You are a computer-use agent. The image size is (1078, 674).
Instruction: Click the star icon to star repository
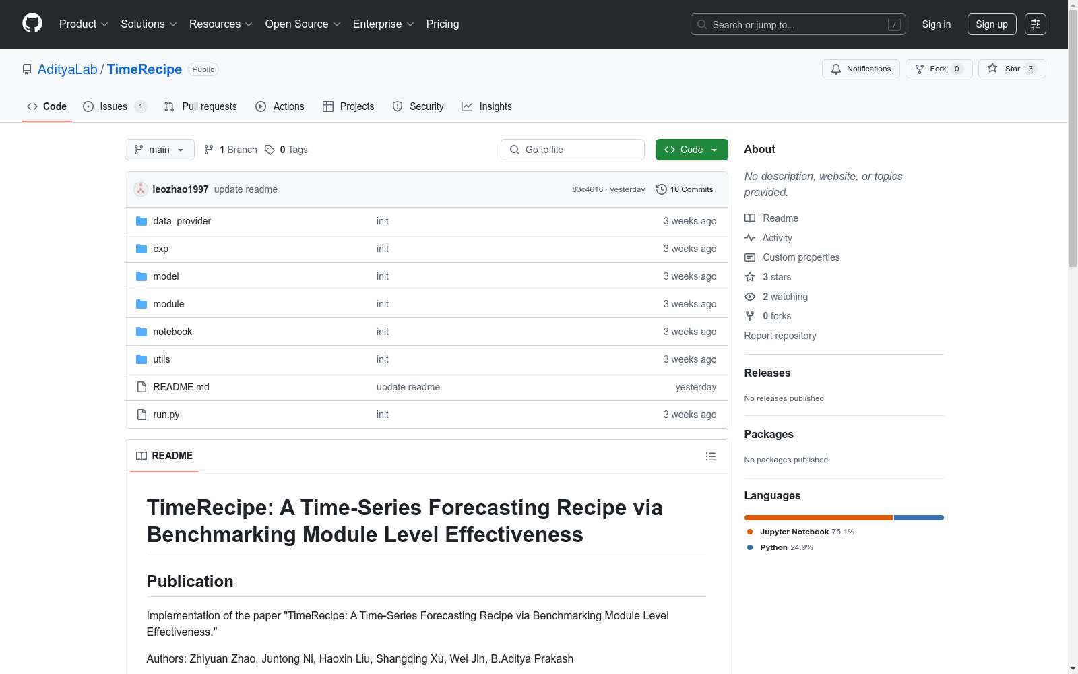pyautogui.click(x=992, y=68)
